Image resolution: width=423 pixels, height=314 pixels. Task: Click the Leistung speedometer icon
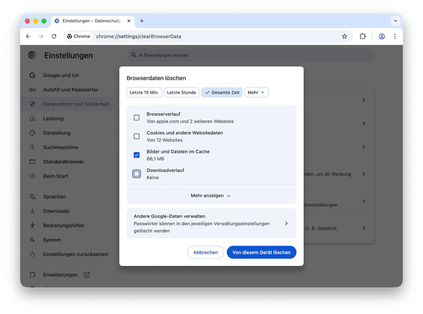(x=33, y=118)
